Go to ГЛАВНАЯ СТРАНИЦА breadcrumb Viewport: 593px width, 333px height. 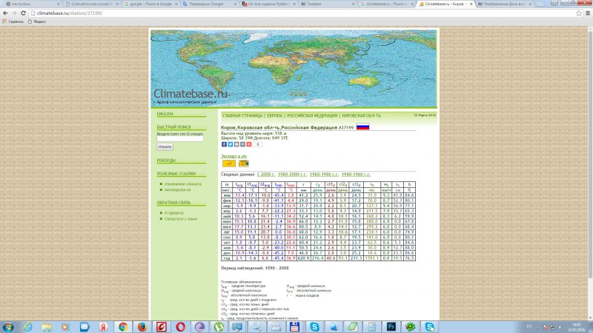(242, 115)
